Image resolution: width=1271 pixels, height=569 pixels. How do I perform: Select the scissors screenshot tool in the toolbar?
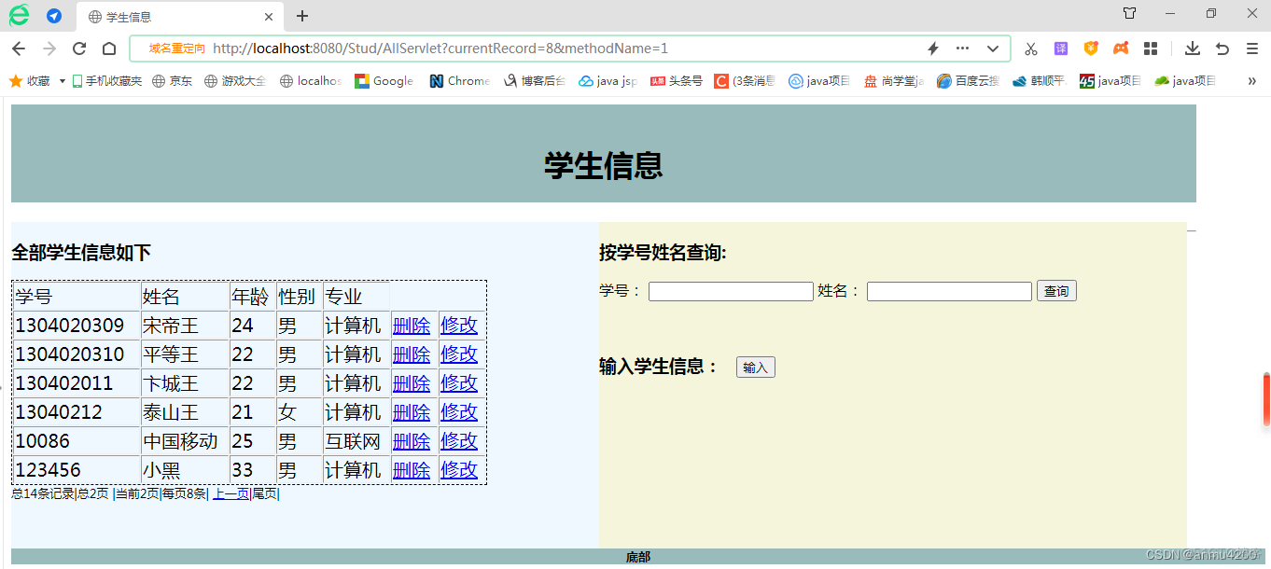coord(1030,49)
